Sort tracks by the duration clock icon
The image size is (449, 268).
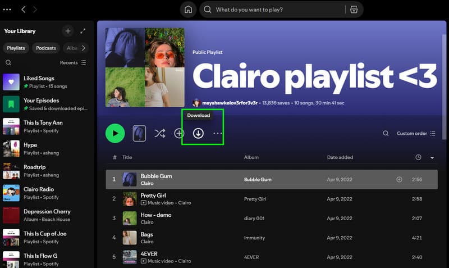pyautogui.click(x=418, y=157)
